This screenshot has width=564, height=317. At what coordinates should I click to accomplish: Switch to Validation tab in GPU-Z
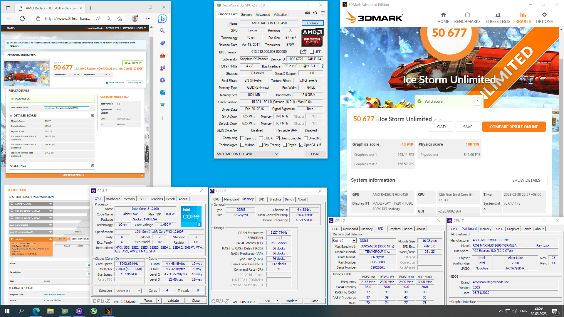coord(281,15)
